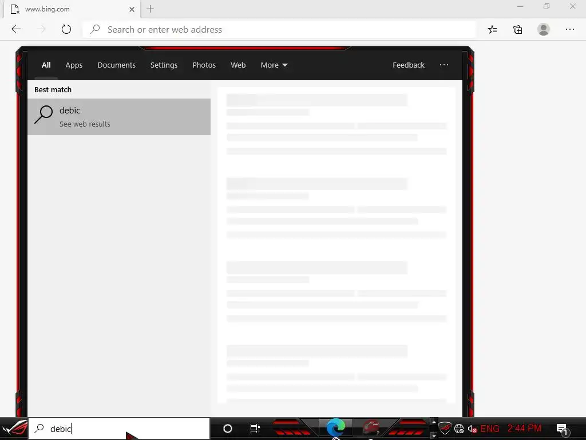Open ROG shield tray icon
This screenshot has height=440, width=586.
tap(445, 429)
